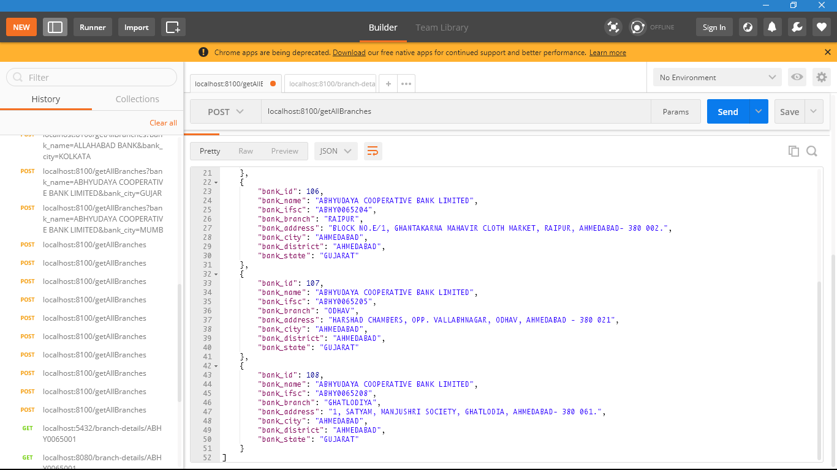Click the sync status OFFLINE icon

click(638, 27)
